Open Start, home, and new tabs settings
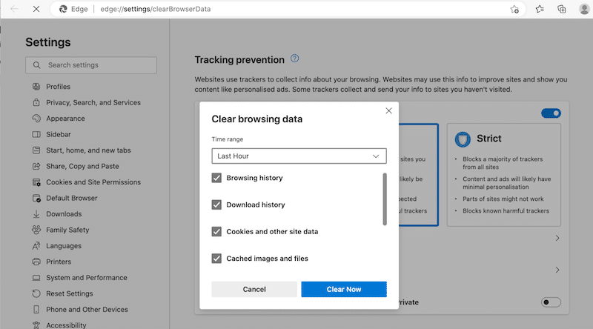593x329 pixels. 88,150
